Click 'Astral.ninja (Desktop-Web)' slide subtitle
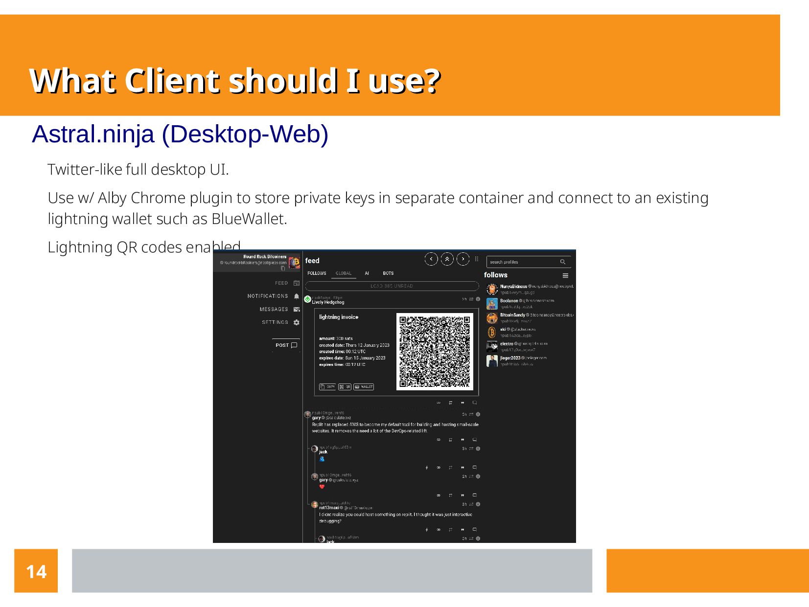The image size is (809, 607). tap(180, 134)
